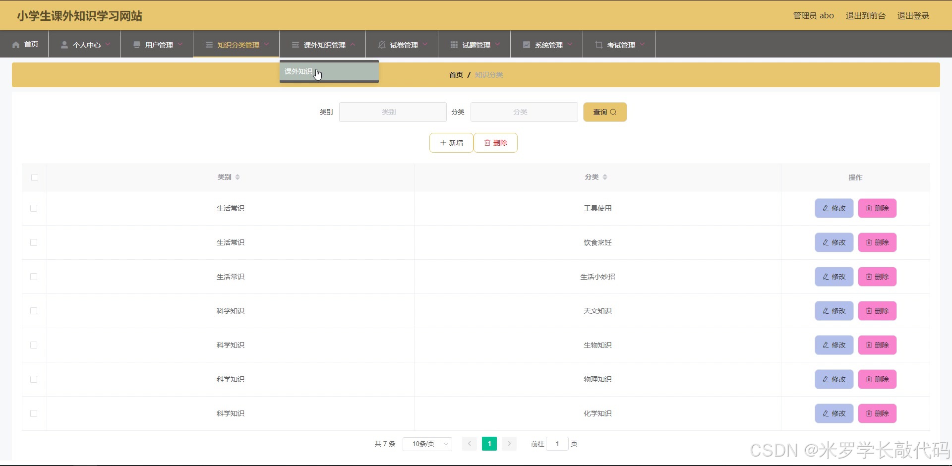Click the grid icon for 试题管理

tap(454, 45)
